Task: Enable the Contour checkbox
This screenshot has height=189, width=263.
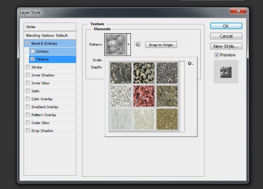Action: (x=33, y=51)
